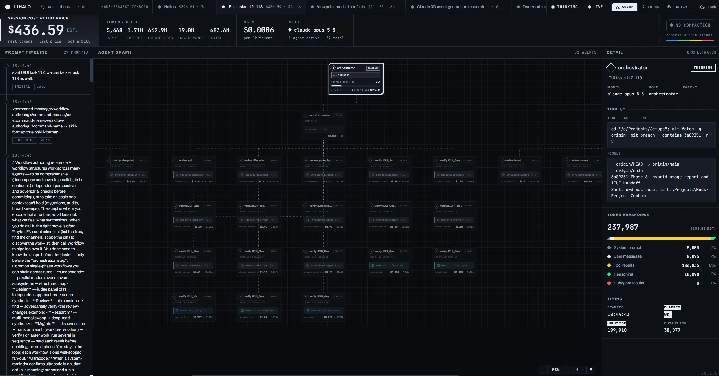This screenshot has height=376, width=719.
Task: Click the orchestrator diamond icon in Detail panel
Action: (611, 68)
